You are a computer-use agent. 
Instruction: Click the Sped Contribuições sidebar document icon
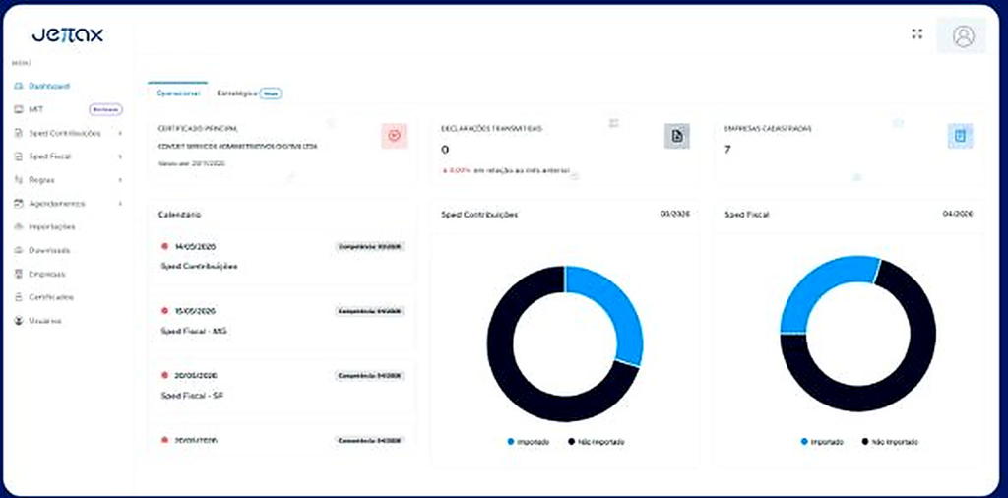(x=19, y=133)
